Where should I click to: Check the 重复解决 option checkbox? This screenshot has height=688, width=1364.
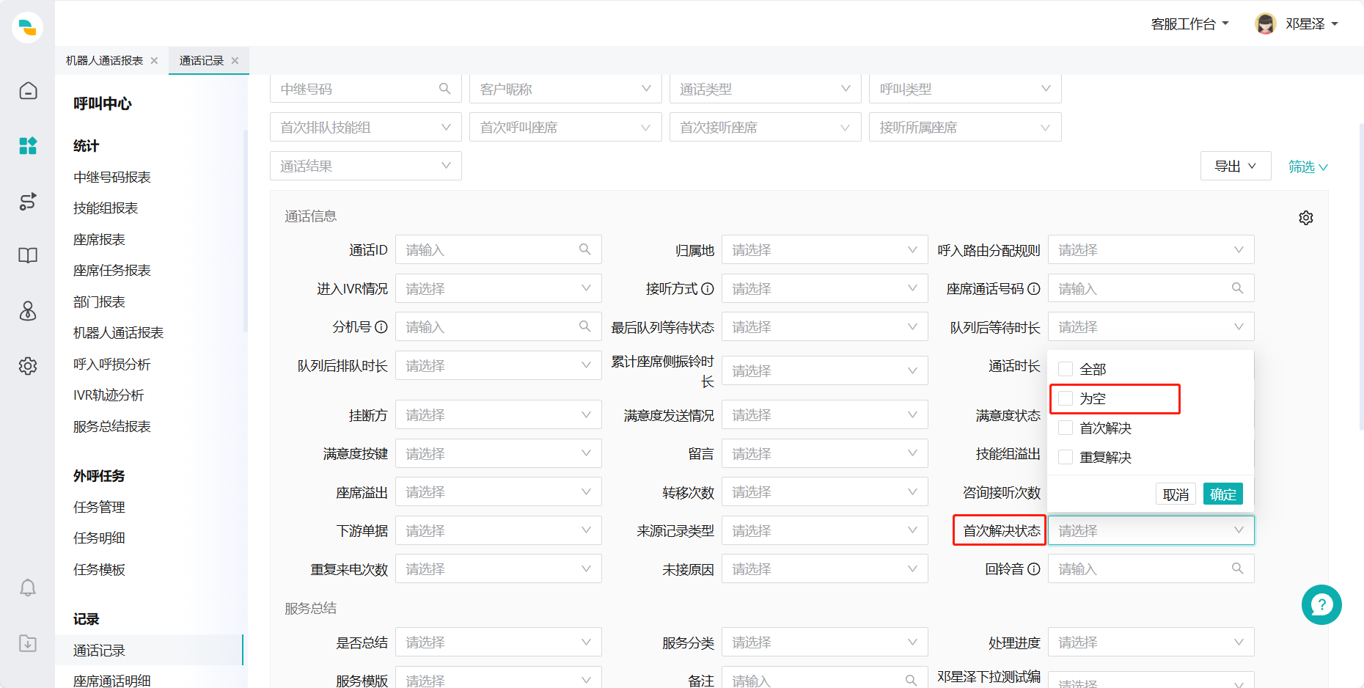coord(1066,457)
